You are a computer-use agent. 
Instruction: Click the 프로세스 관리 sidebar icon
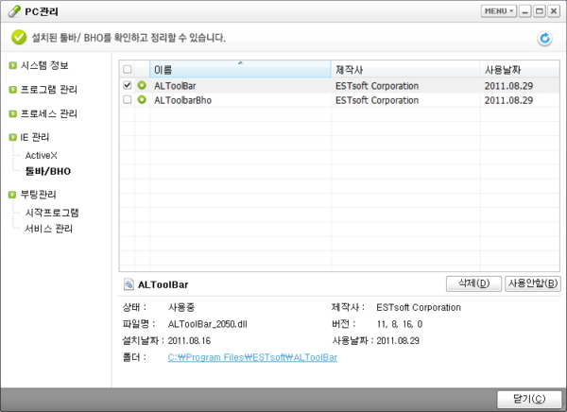(x=12, y=113)
